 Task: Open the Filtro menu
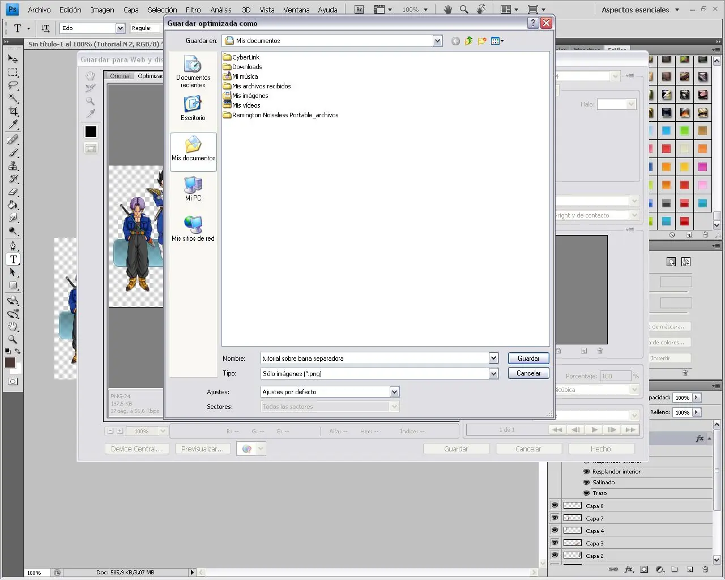[193, 10]
